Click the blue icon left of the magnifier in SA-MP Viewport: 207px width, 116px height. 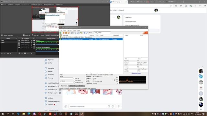point(84,33)
